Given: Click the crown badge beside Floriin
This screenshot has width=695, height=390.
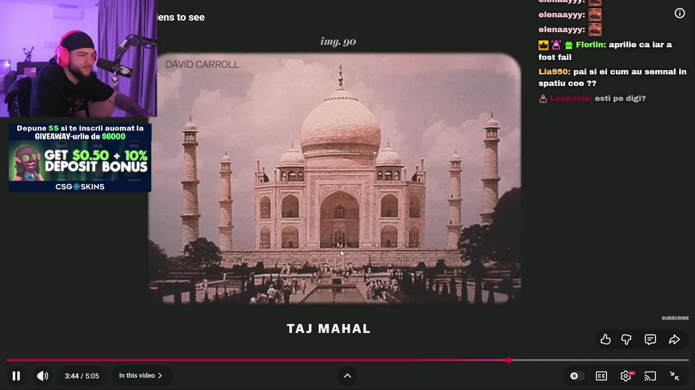Looking at the screenshot, I should click(544, 45).
